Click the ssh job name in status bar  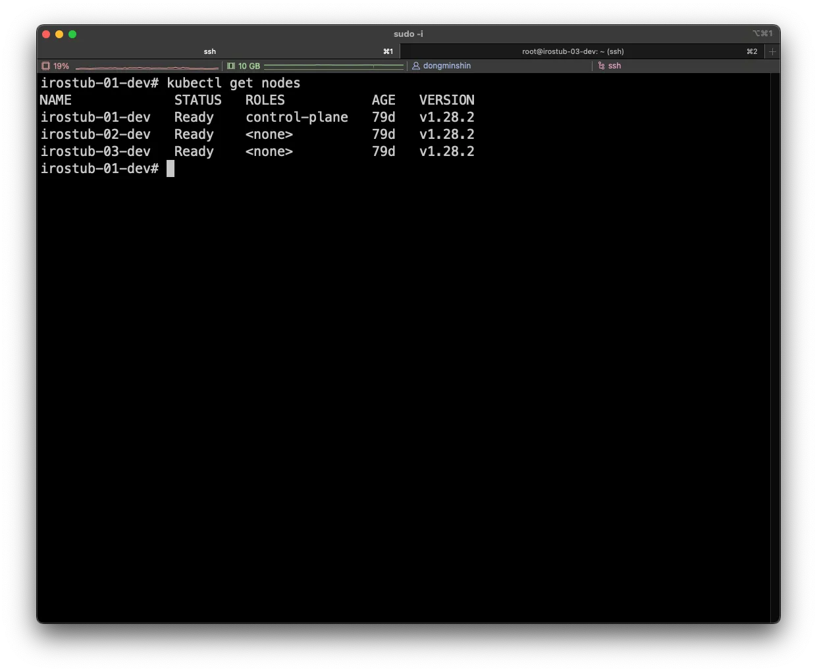point(614,66)
